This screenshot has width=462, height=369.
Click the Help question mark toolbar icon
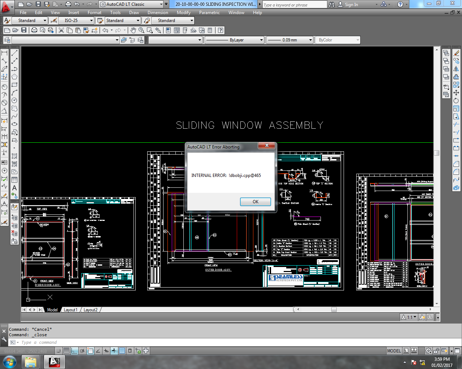click(221, 30)
